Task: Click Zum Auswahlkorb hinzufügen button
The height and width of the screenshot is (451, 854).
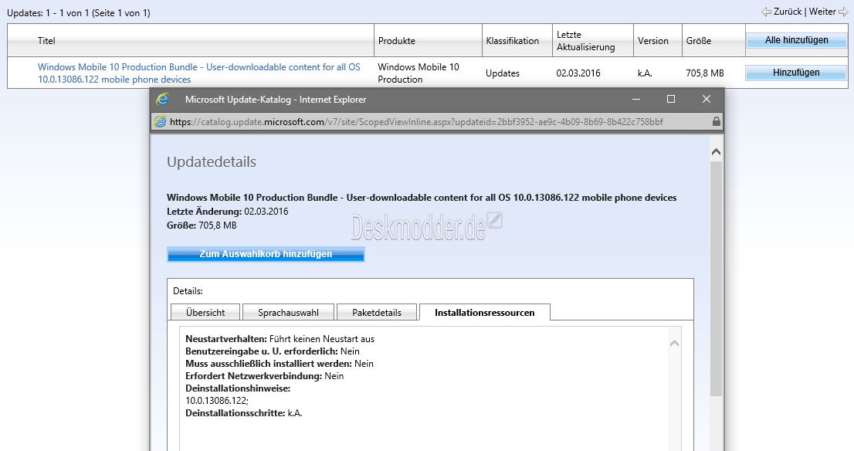Action: 266,254
